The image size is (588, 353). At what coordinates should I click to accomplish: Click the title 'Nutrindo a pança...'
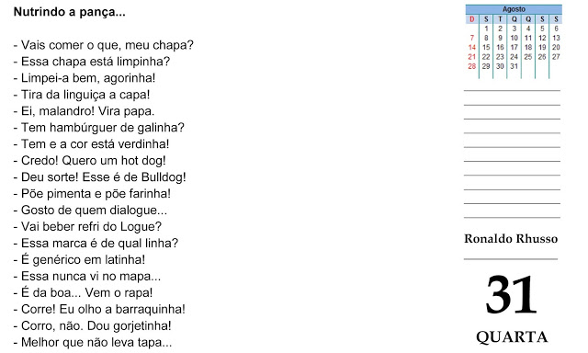click(x=70, y=12)
